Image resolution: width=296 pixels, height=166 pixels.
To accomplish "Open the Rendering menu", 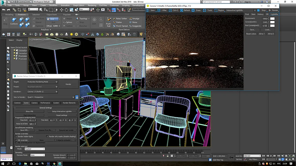I will tap(92, 5).
